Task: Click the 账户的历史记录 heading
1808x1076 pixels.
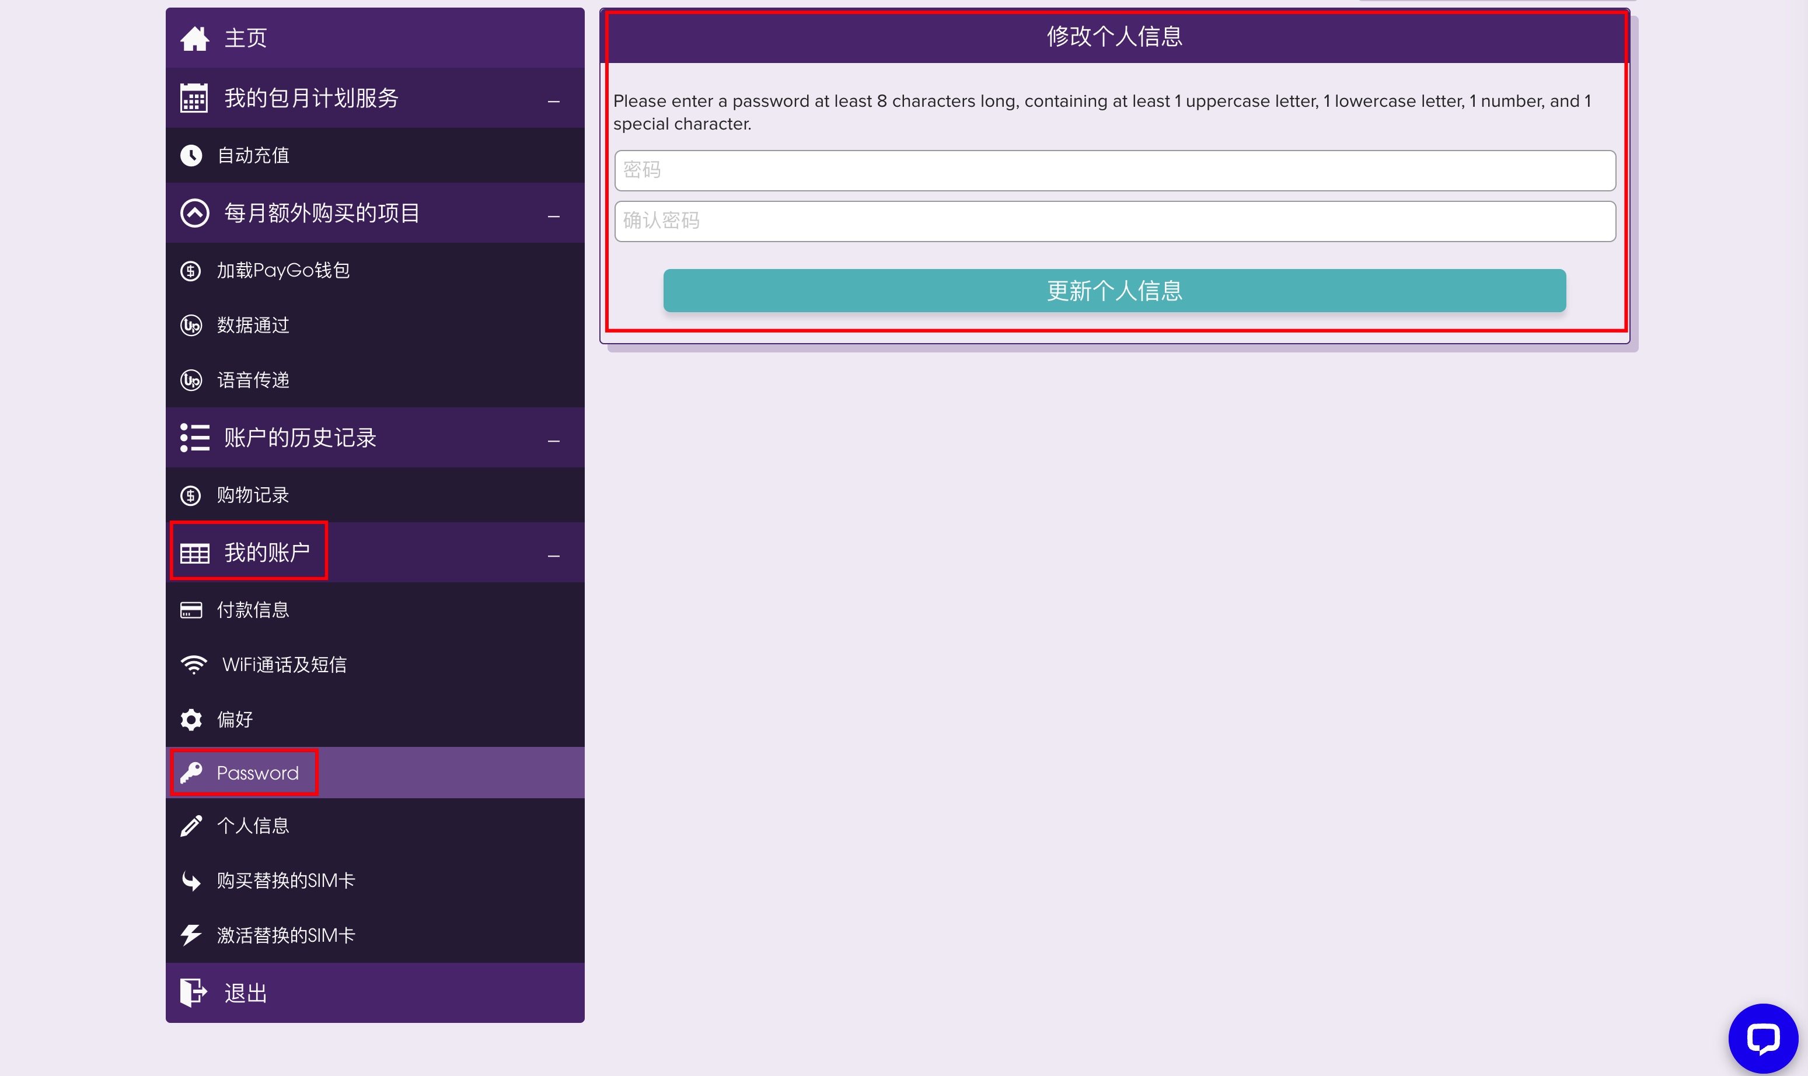Action: pos(300,438)
